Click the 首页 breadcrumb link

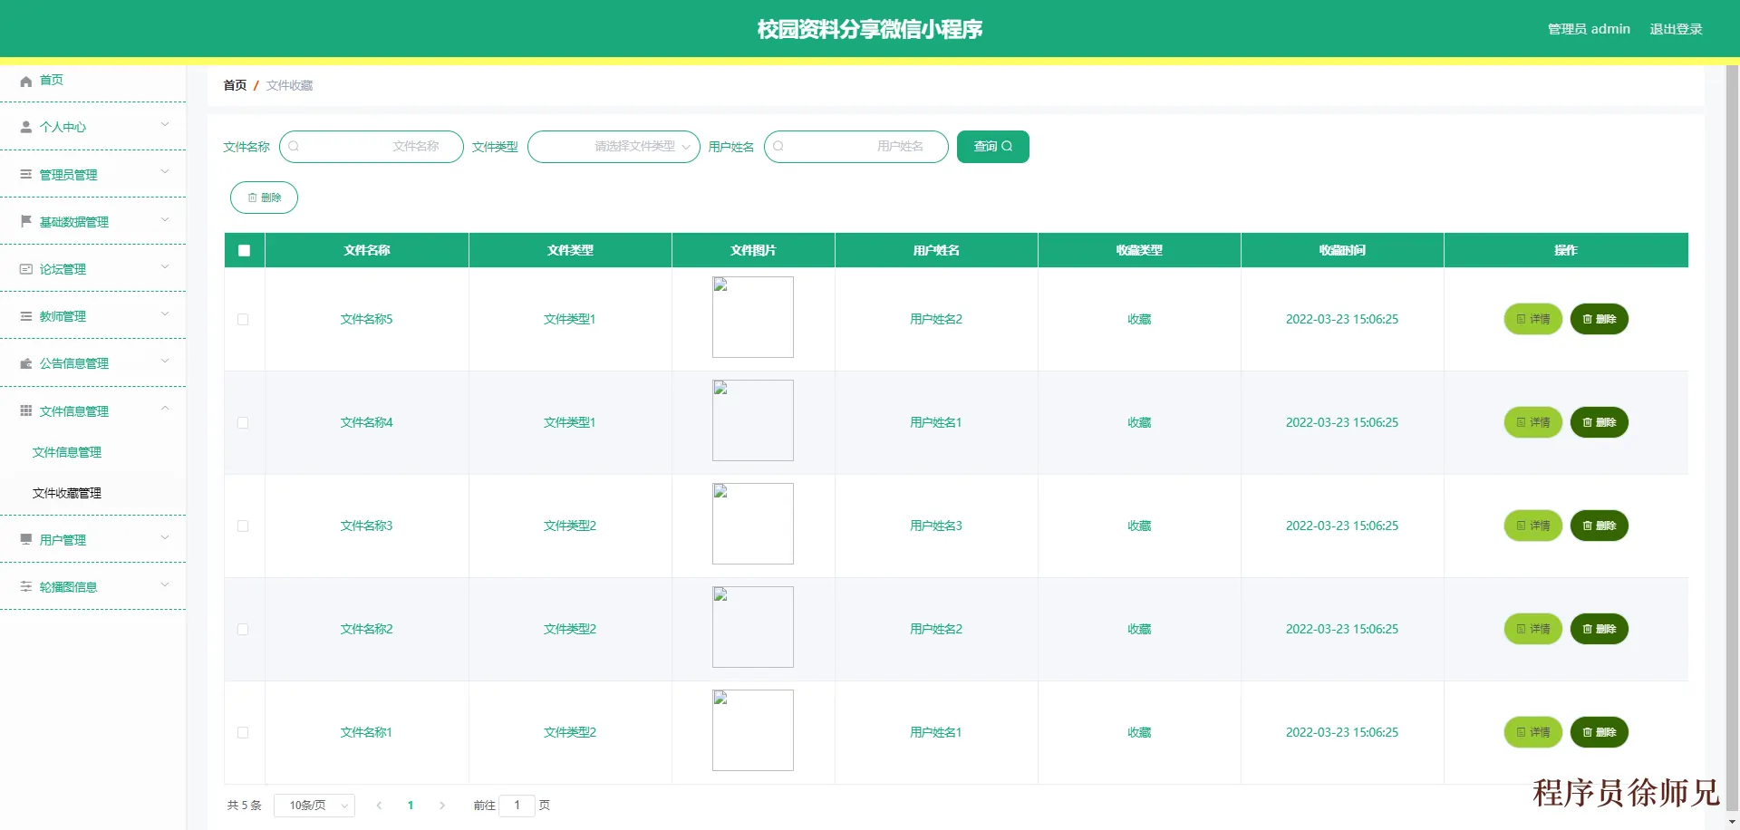(x=235, y=85)
